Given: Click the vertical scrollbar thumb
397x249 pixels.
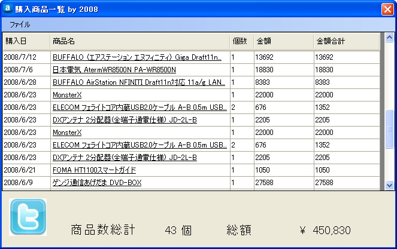Looking at the screenshot, I should pos(389,129).
